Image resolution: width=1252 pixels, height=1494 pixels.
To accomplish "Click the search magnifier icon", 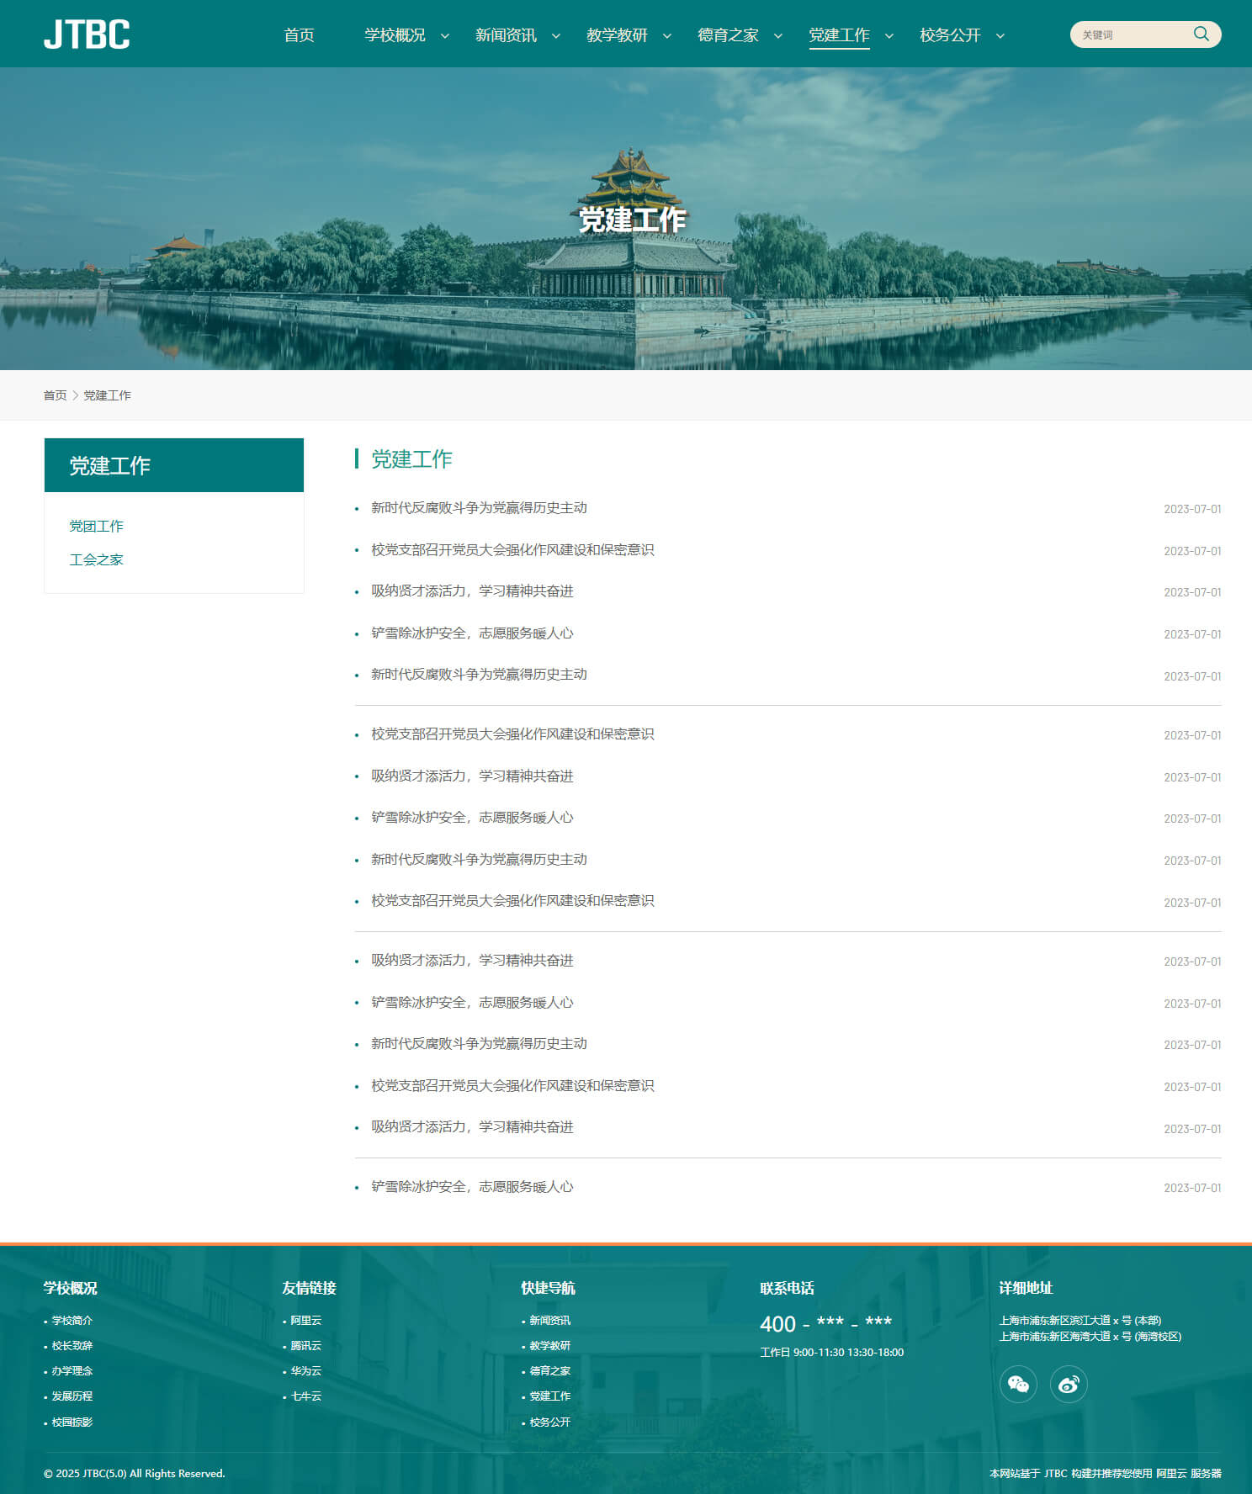I will coord(1201,34).
